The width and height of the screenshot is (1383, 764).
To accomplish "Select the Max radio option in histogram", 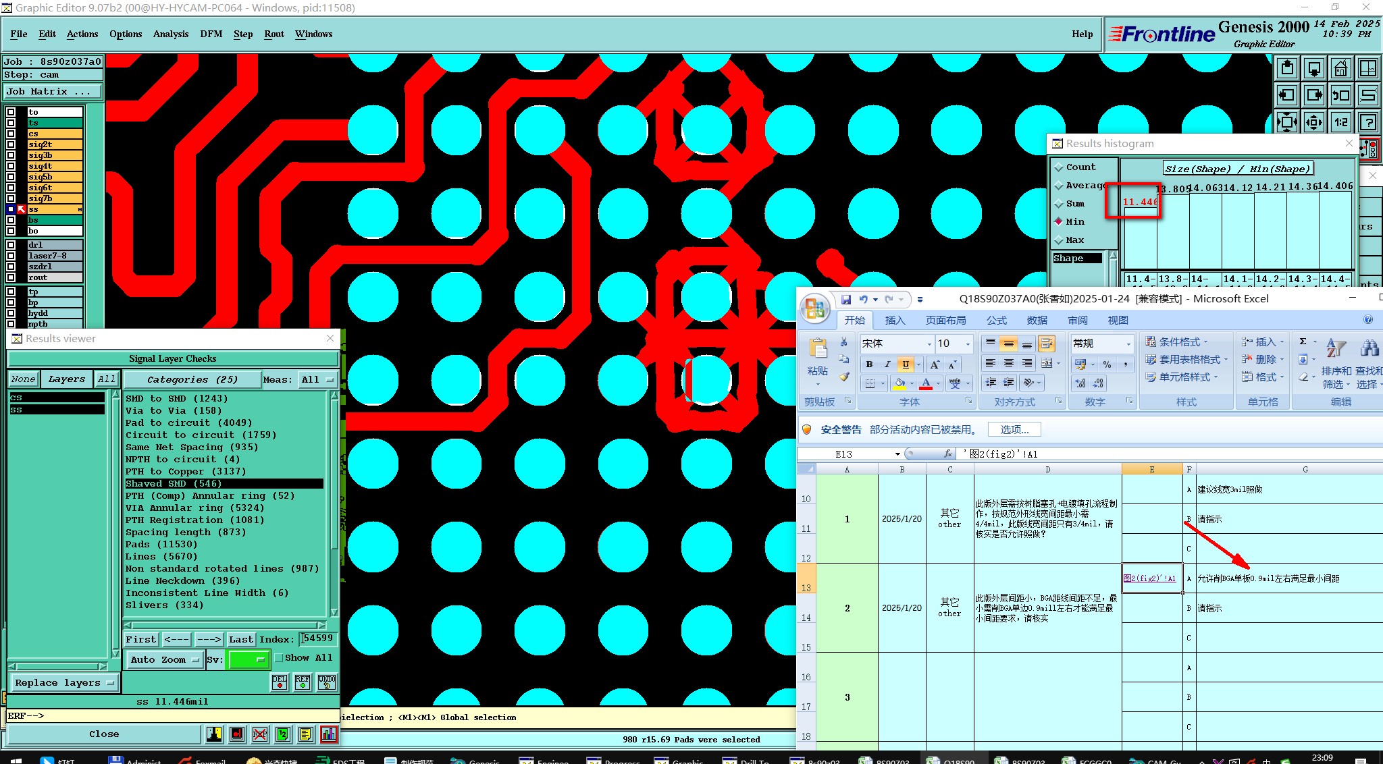I will point(1059,240).
